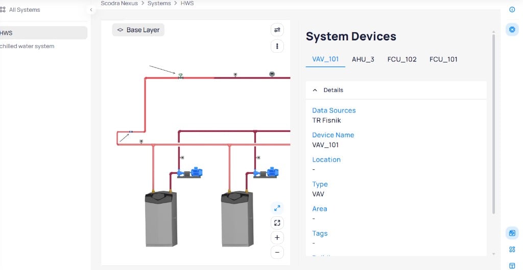The height and width of the screenshot is (270, 523).
Task: Select the round gauge on the top pipe
Action: 272,74
